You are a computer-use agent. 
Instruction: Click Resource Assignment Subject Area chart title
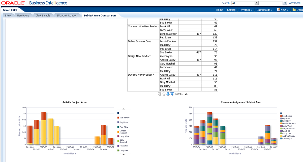point(241,102)
